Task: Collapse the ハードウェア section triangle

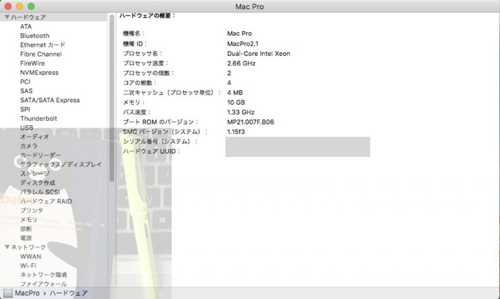Action: 7,17
